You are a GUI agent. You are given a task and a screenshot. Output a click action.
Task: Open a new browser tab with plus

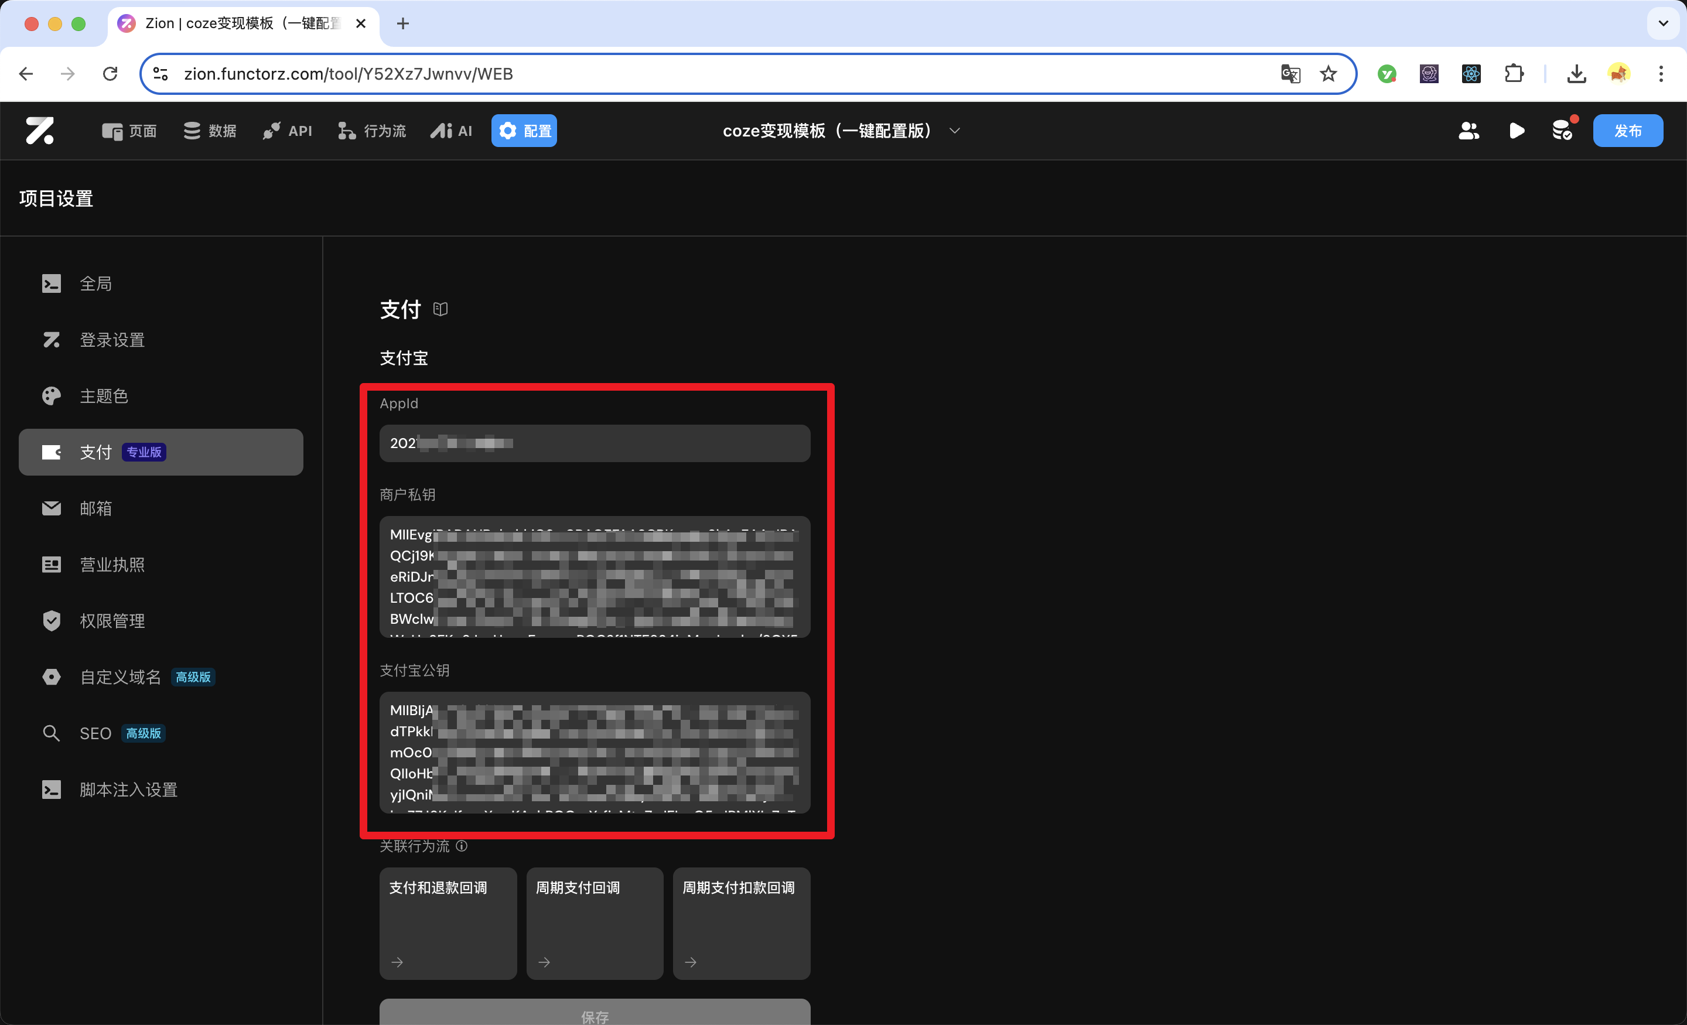(403, 24)
